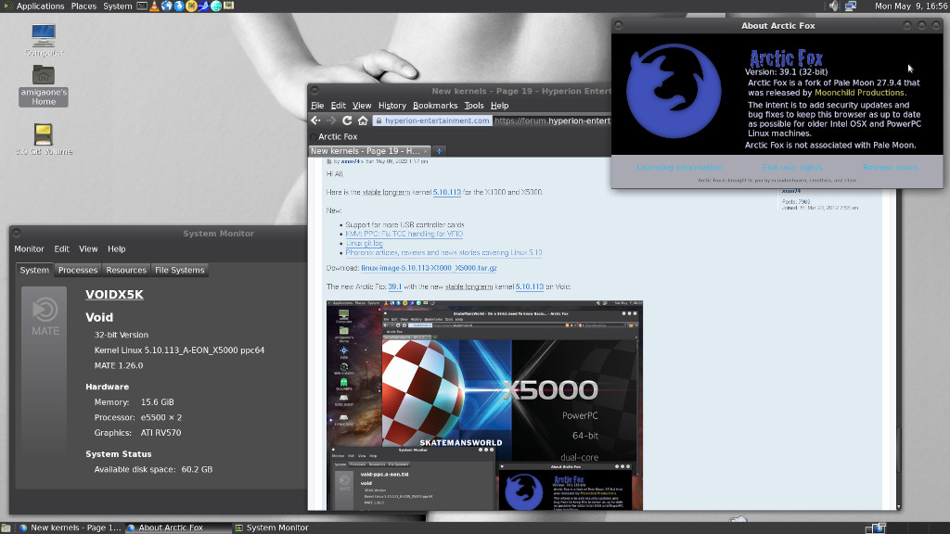Reload the page in Arctic Fox
Screen dimensions: 950x534
click(347, 121)
